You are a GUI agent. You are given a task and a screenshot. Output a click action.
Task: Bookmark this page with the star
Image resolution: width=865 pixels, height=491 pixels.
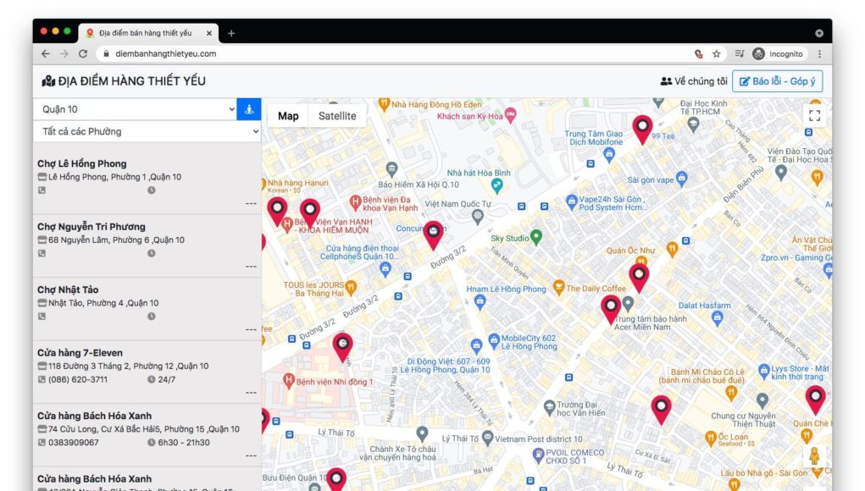[716, 53]
